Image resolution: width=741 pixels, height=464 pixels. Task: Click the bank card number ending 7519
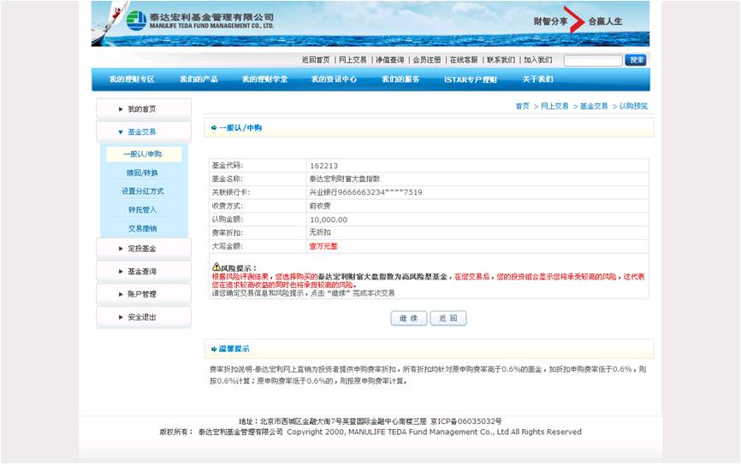pos(365,192)
